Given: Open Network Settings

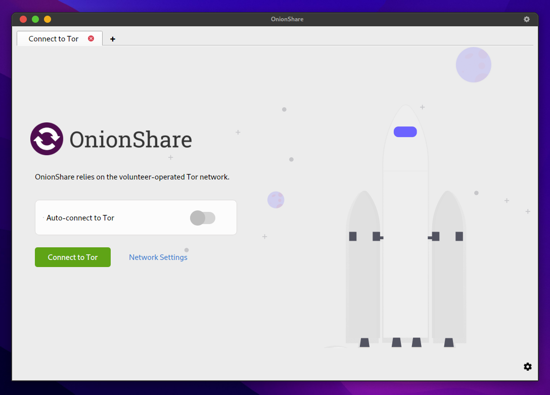Looking at the screenshot, I should (x=158, y=257).
